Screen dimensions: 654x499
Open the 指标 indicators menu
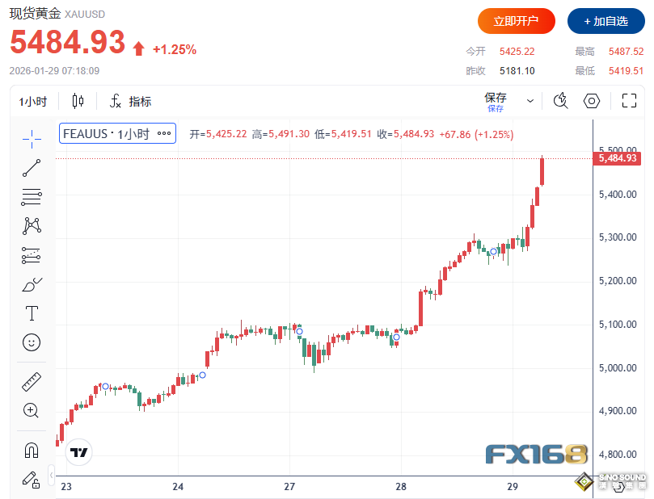(x=130, y=102)
